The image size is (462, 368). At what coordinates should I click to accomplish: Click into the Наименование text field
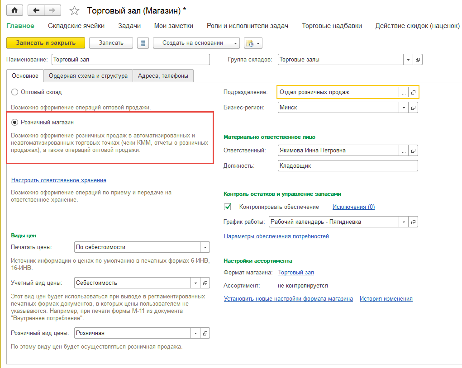pos(130,60)
